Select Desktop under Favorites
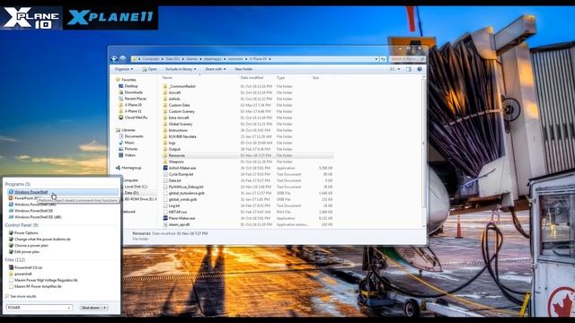Image resolution: width=575 pixels, height=323 pixels. [128, 86]
